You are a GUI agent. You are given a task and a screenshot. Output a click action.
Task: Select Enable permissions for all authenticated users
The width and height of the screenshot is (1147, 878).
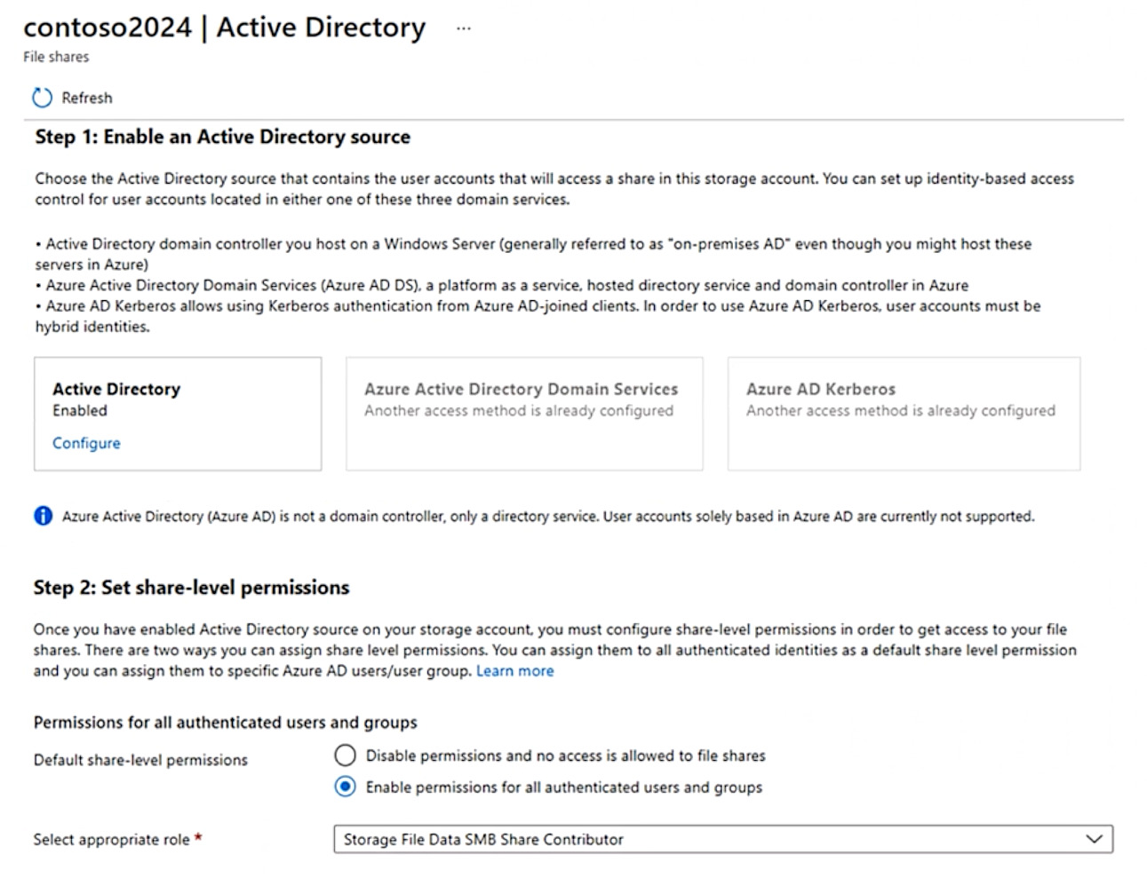point(345,787)
